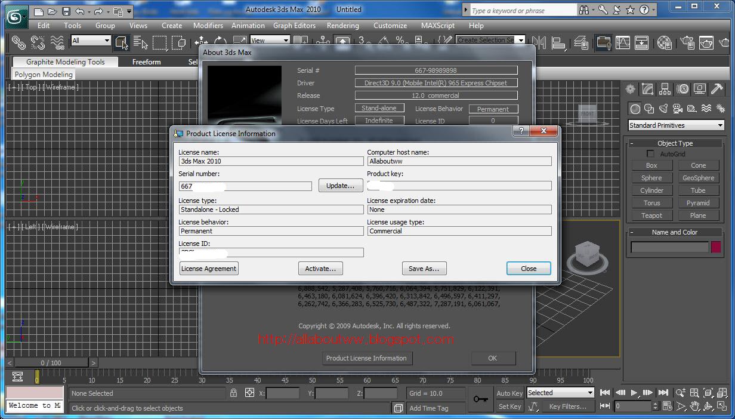The height and width of the screenshot is (419, 735).
Task: Open the object color swatch
Action: [x=716, y=247]
